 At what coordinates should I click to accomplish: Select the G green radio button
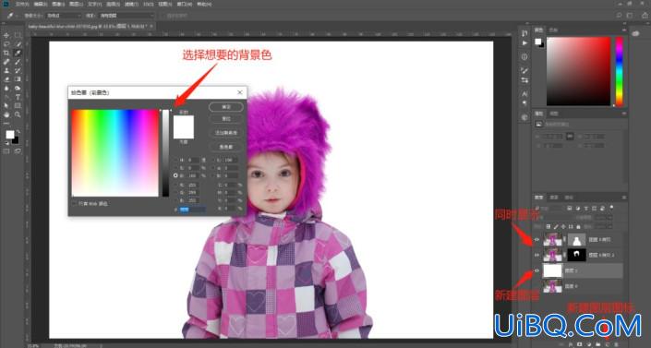pos(175,193)
